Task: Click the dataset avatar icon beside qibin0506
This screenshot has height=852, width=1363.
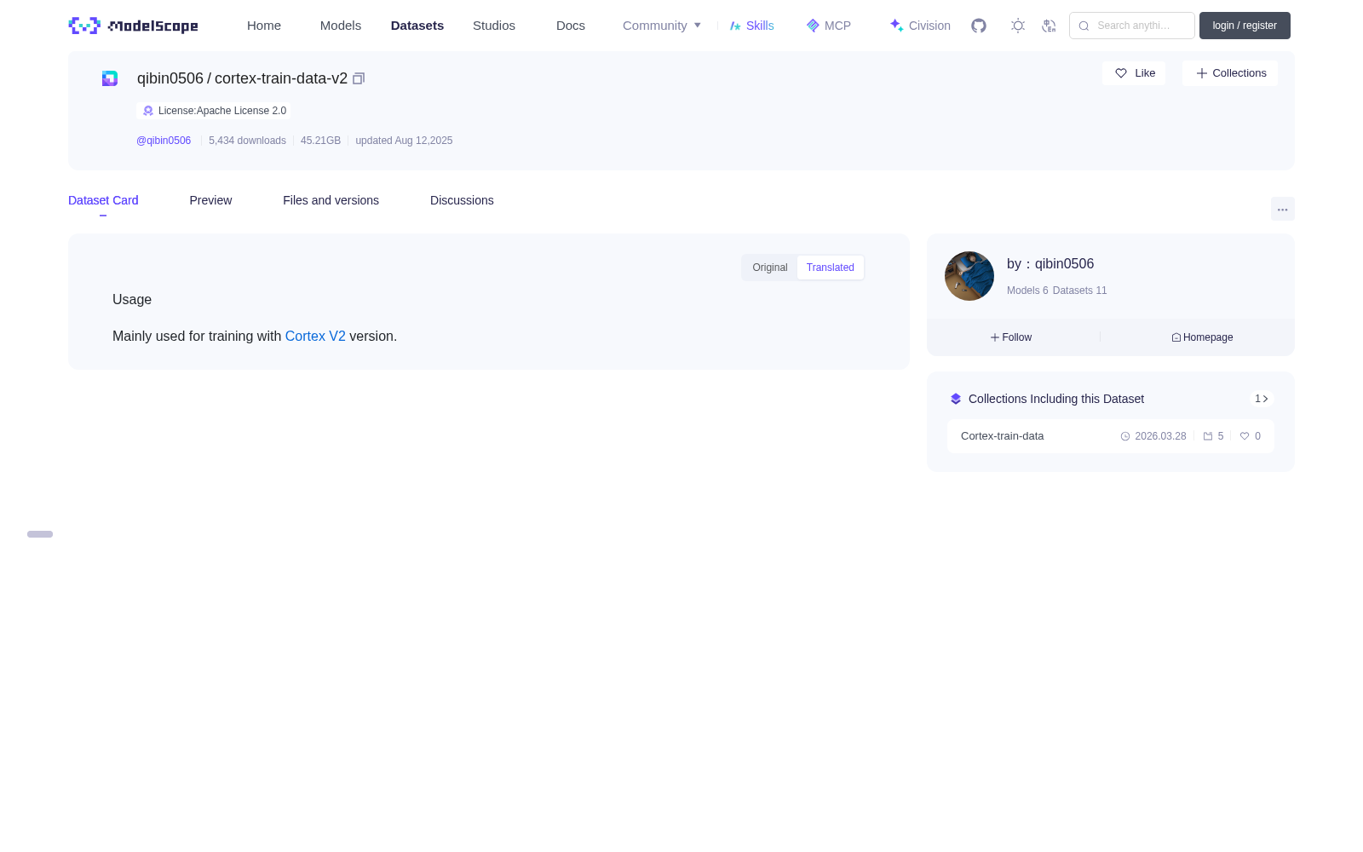Action: point(110,78)
